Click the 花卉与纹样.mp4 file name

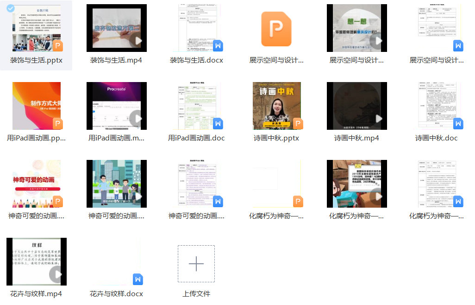pos(36,294)
